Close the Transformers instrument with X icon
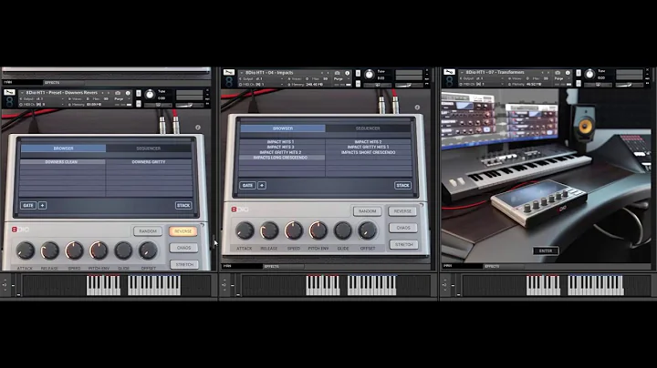 [647, 70]
